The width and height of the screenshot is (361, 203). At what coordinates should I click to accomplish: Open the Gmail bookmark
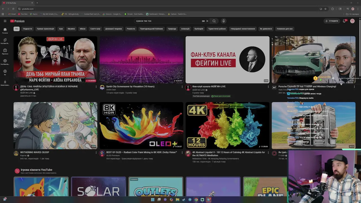click(12, 14)
